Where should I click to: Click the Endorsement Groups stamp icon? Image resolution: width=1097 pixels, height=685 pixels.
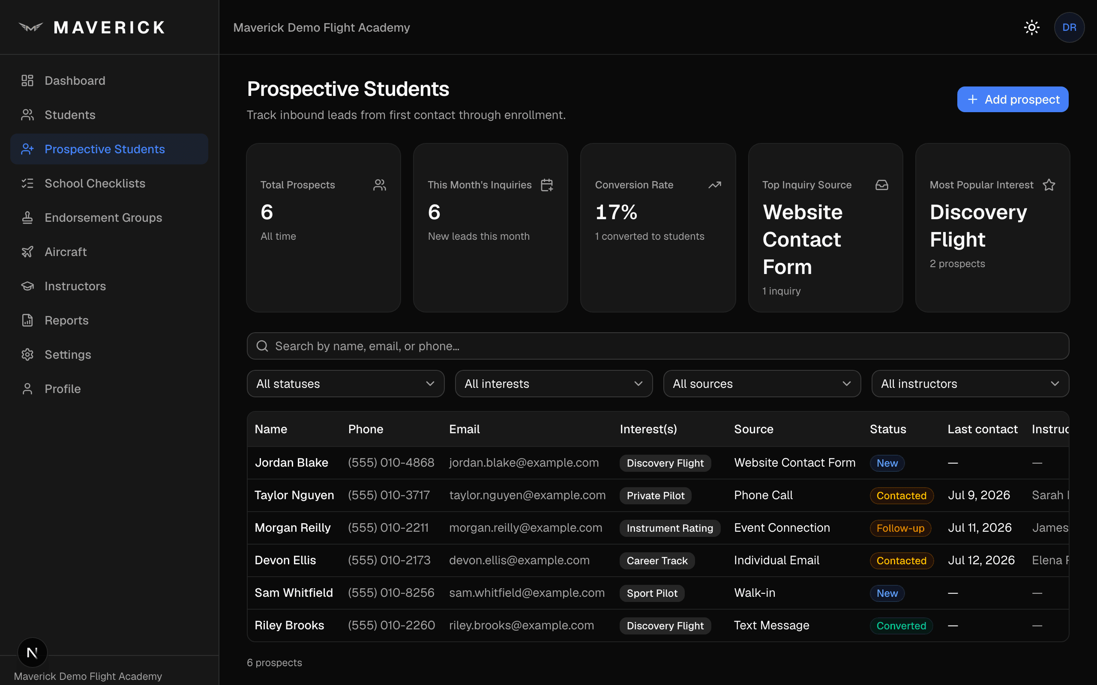pos(28,218)
